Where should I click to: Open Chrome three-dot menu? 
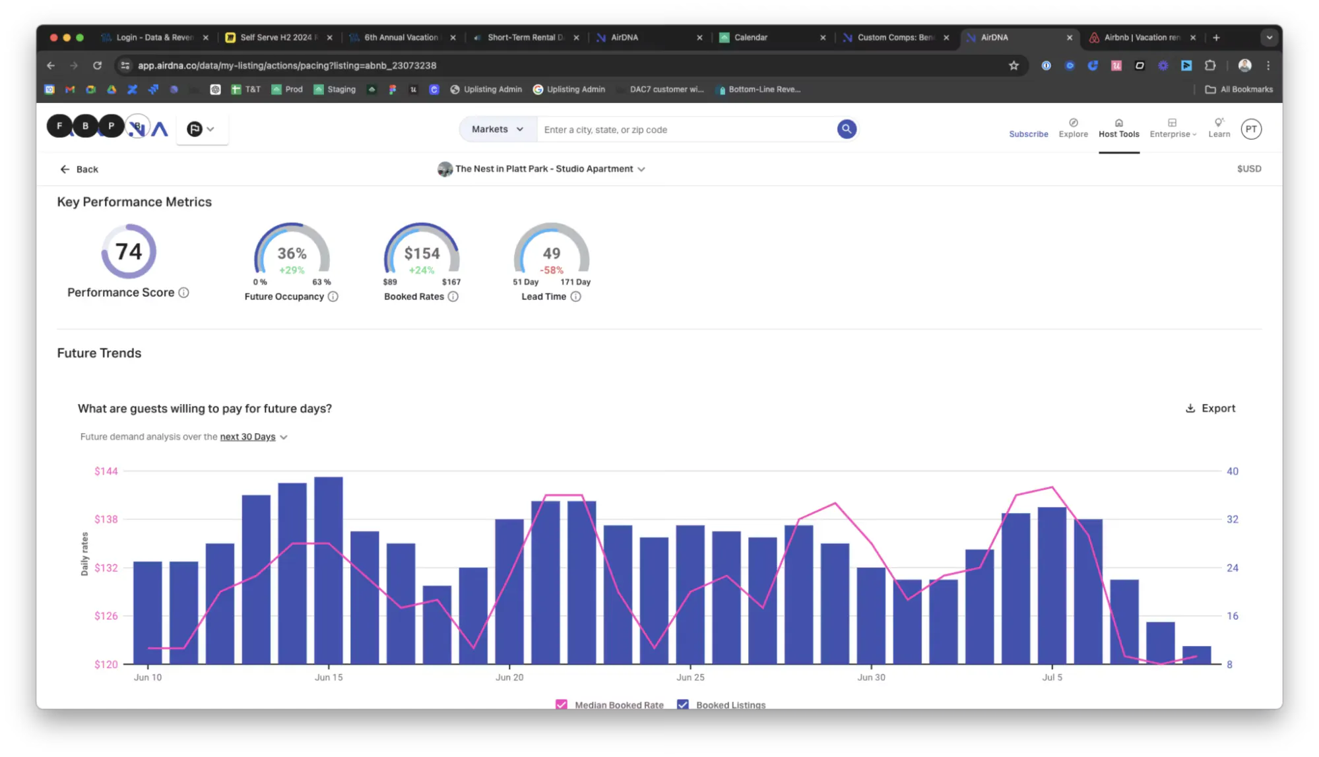(x=1268, y=65)
